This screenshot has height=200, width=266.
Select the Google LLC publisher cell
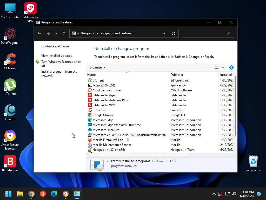pyautogui.click(x=178, y=115)
